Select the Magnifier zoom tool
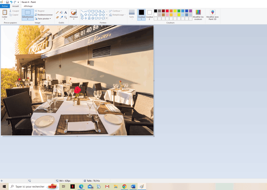The image size is (267, 190). (65, 17)
